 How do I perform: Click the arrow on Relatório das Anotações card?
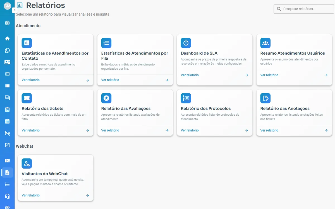click(x=326, y=130)
